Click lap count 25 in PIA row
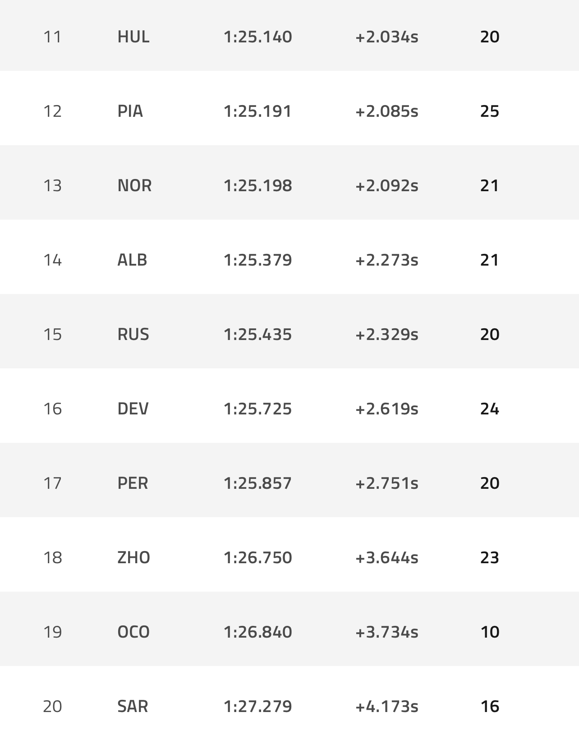 490,111
